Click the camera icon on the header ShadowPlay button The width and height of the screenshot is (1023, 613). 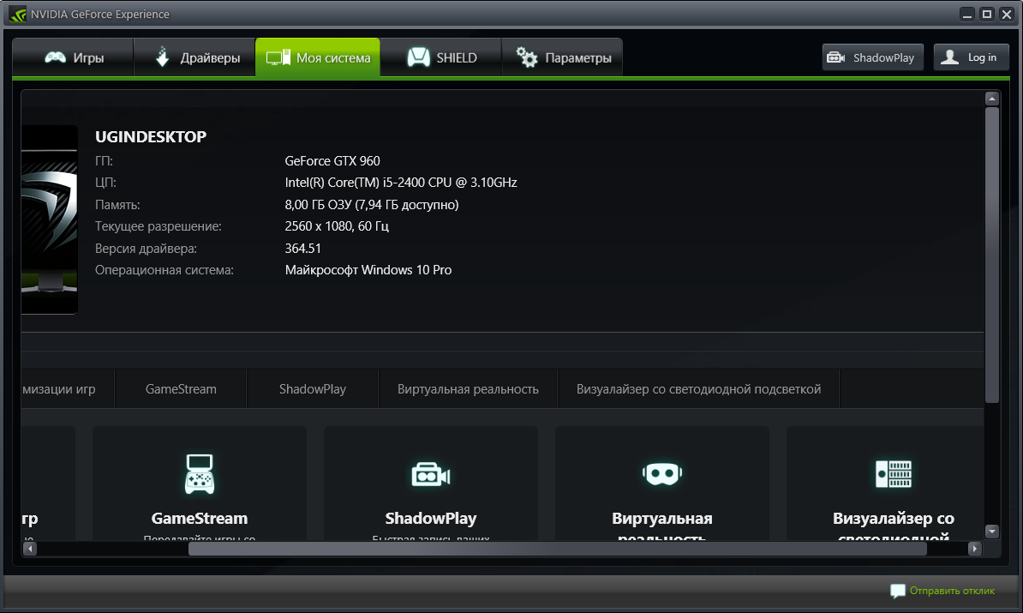(x=835, y=57)
